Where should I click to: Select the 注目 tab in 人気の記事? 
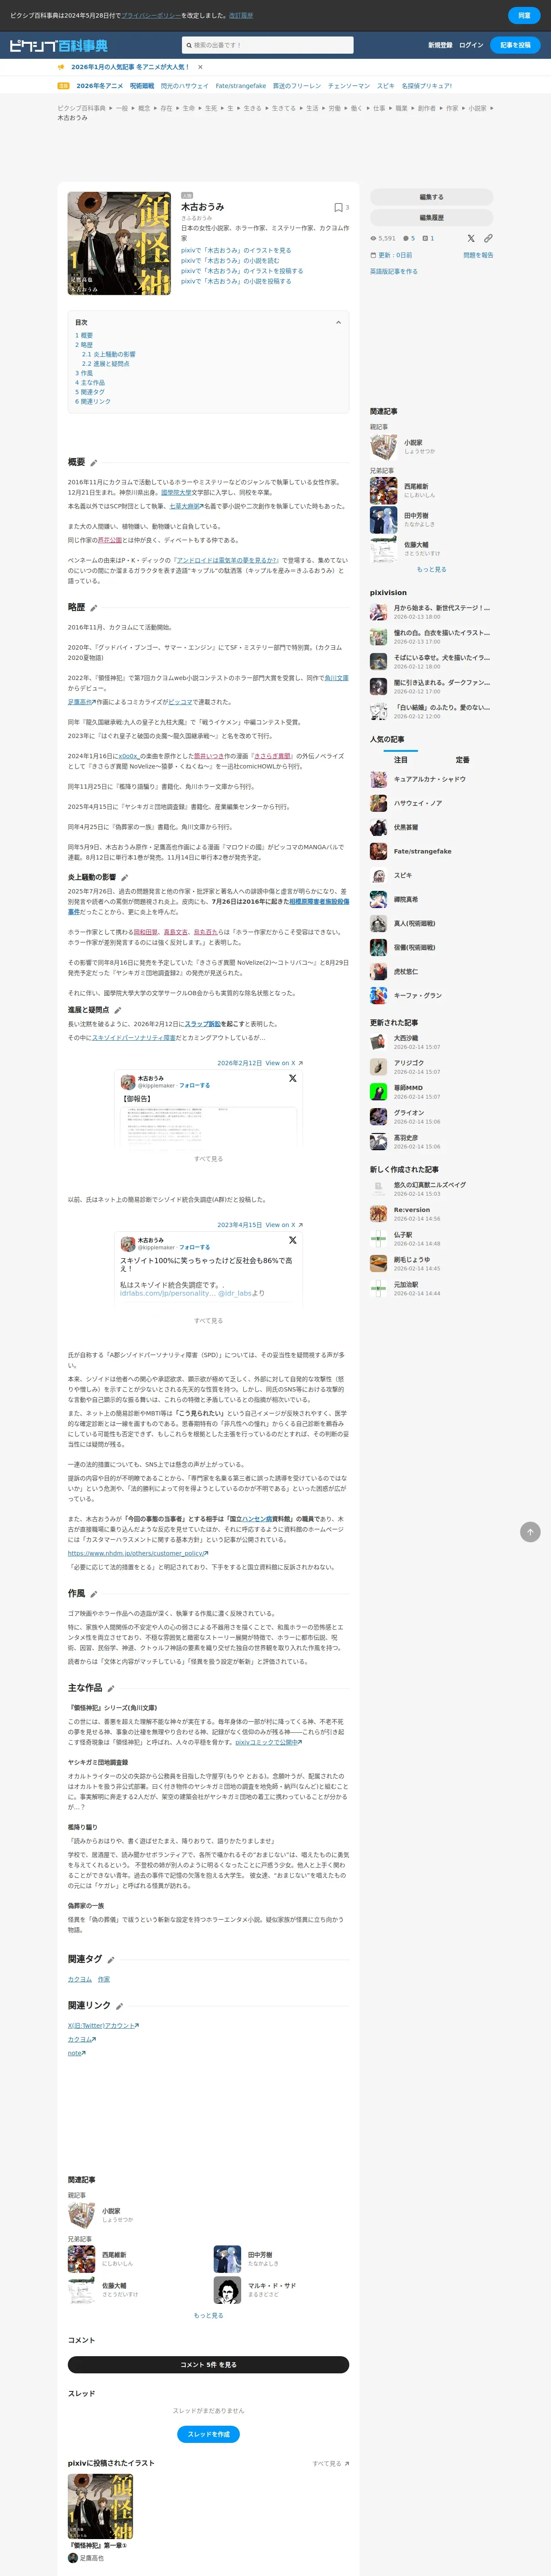point(401,760)
